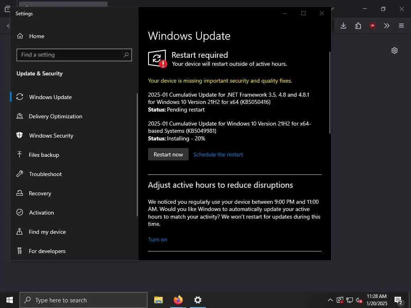This screenshot has height=308, width=411.
Task: Click the KB5049981 cumulative update text
Action: (x=229, y=127)
